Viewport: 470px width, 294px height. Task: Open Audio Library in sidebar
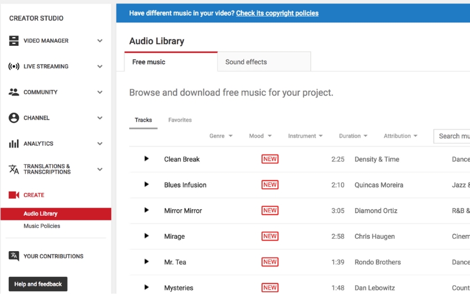click(x=56, y=214)
